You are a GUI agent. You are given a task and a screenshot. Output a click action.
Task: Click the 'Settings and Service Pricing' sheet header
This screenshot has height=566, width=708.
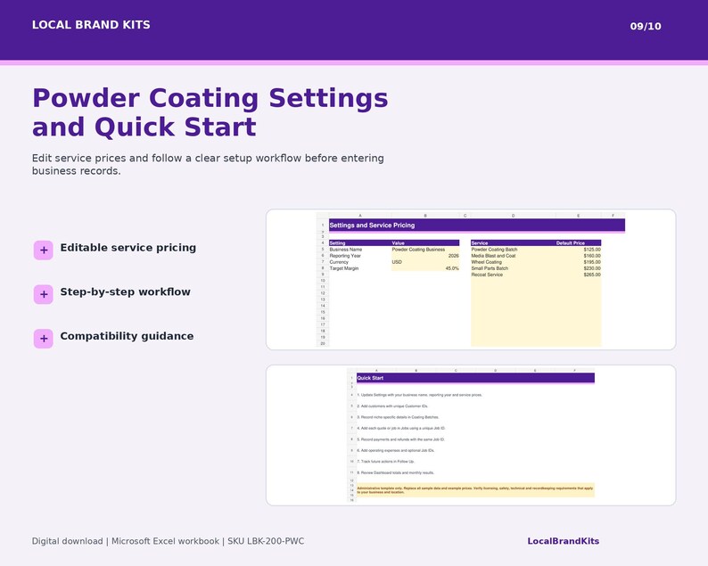coord(477,226)
